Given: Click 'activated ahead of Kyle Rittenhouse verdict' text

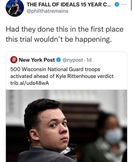Looking at the screenshot, I should point(62,76).
